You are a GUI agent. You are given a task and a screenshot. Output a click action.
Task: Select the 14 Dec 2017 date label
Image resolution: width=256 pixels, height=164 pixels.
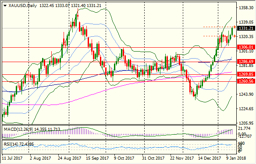(x=210, y=158)
